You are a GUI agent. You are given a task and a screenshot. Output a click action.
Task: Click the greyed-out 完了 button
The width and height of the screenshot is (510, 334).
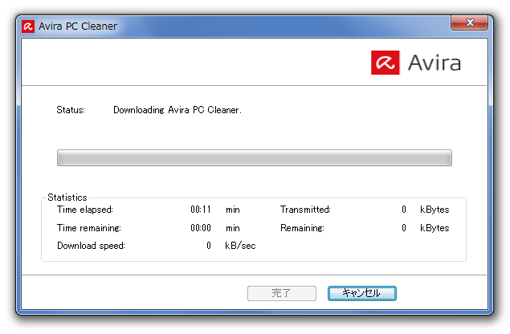click(282, 293)
